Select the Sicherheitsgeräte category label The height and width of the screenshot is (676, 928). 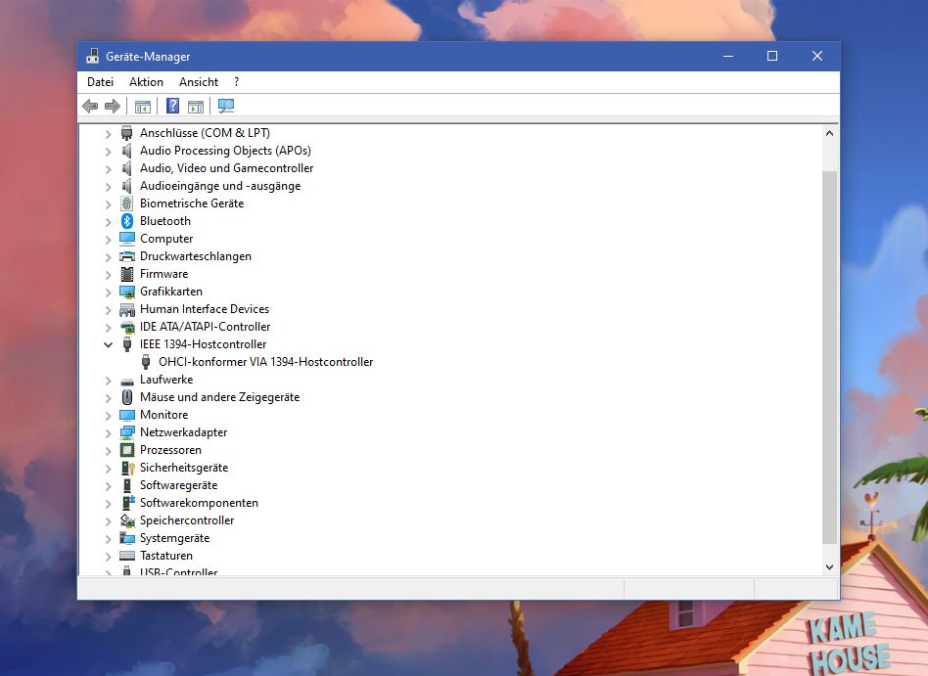(x=184, y=468)
